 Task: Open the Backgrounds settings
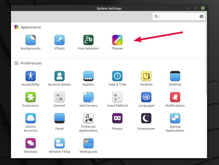pyautogui.click(x=30, y=40)
